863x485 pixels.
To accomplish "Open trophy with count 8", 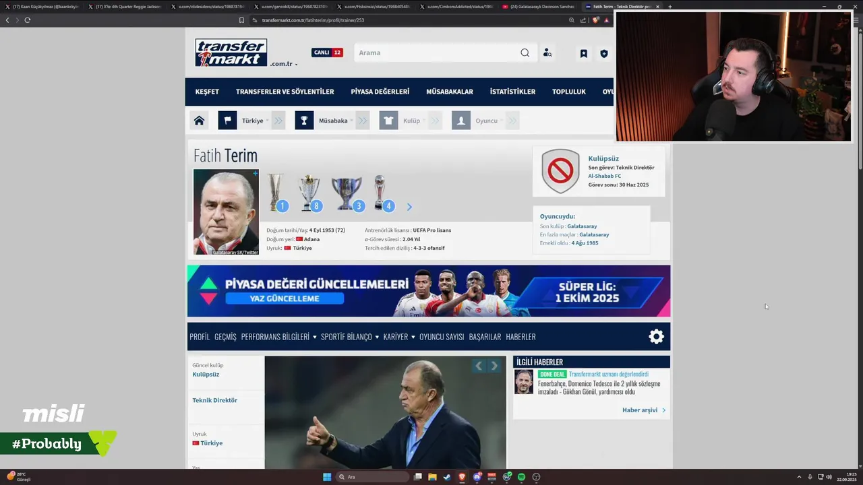I will (x=310, y=193).
